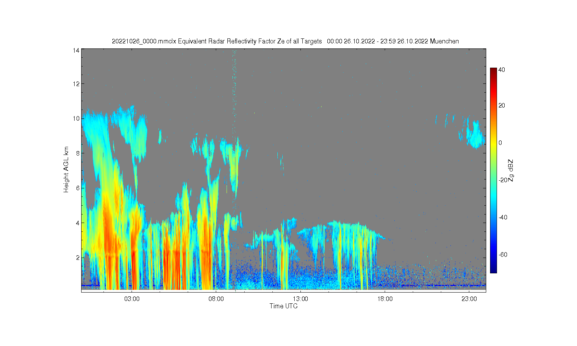Viewport: 577px width, 346px height.
Task: Click the height tick label 14
Action: click(76, 50)
